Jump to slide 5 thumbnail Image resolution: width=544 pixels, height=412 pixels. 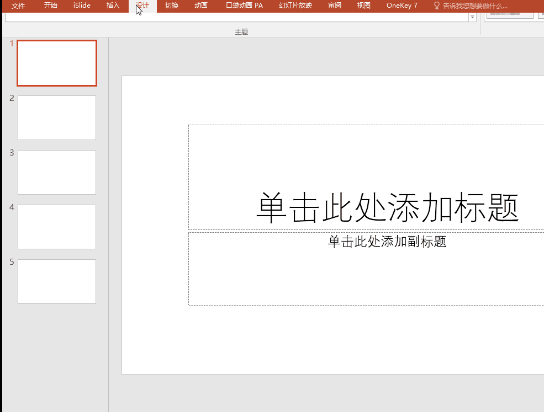(57, 281)
